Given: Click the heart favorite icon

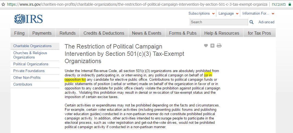Looking at the screenshot, I should tap(206, 46).
